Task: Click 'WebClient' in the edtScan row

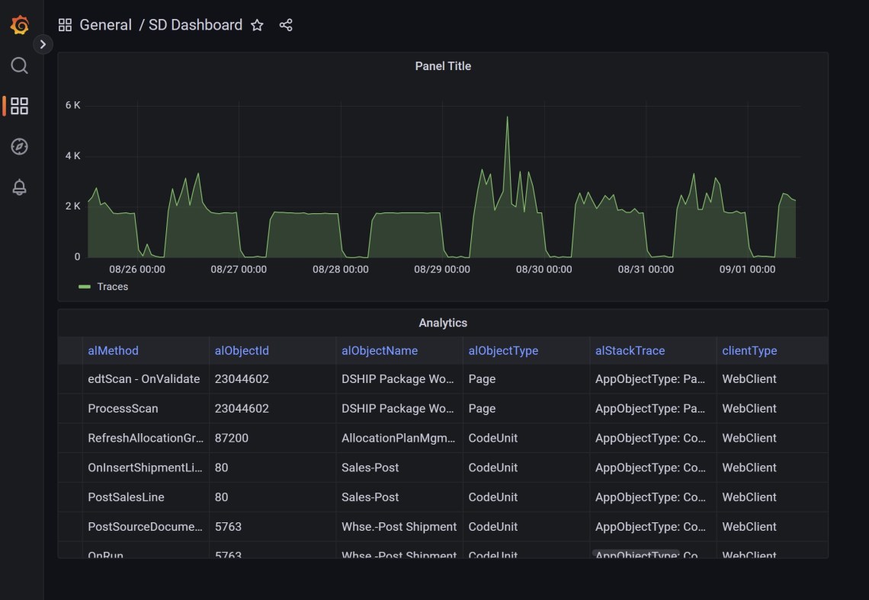Action: click(772, 379)
